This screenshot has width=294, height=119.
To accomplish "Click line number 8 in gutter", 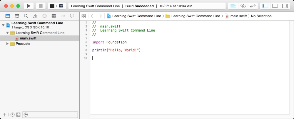I will coord(86,50).
